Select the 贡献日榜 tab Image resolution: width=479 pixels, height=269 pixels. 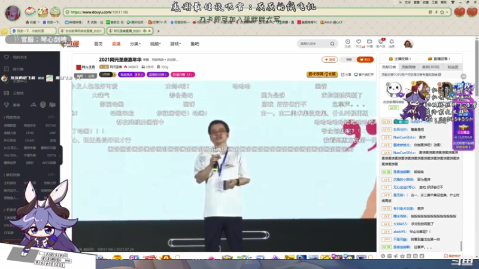pyautogui.click(x=389, y=67)
